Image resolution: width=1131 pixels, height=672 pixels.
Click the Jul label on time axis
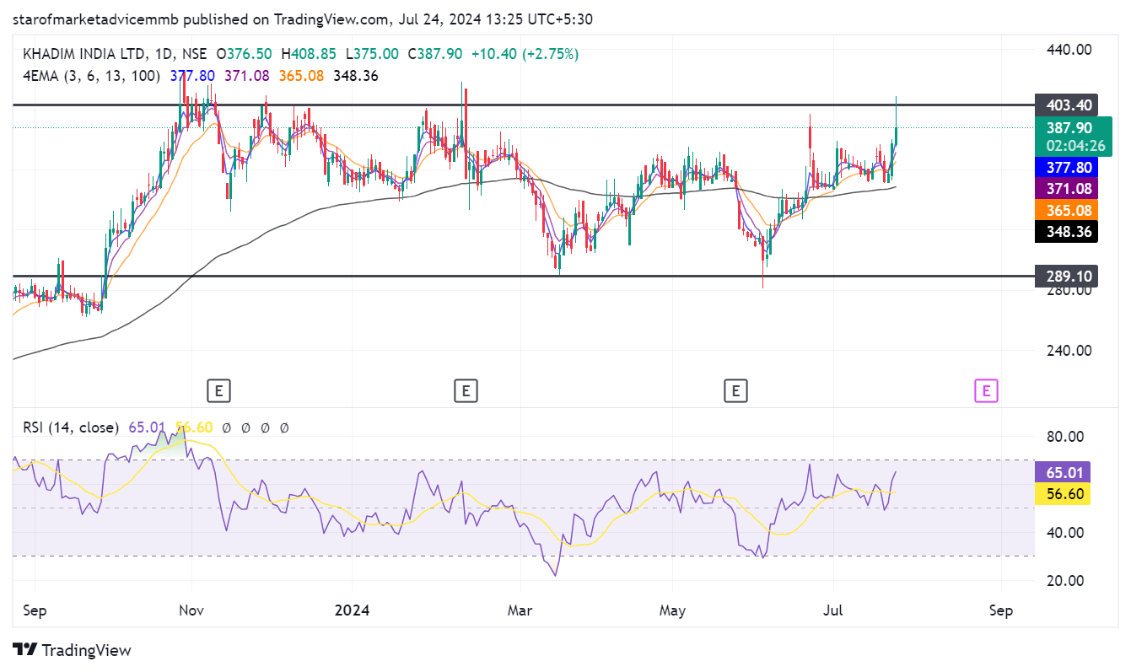coord(833,610)
